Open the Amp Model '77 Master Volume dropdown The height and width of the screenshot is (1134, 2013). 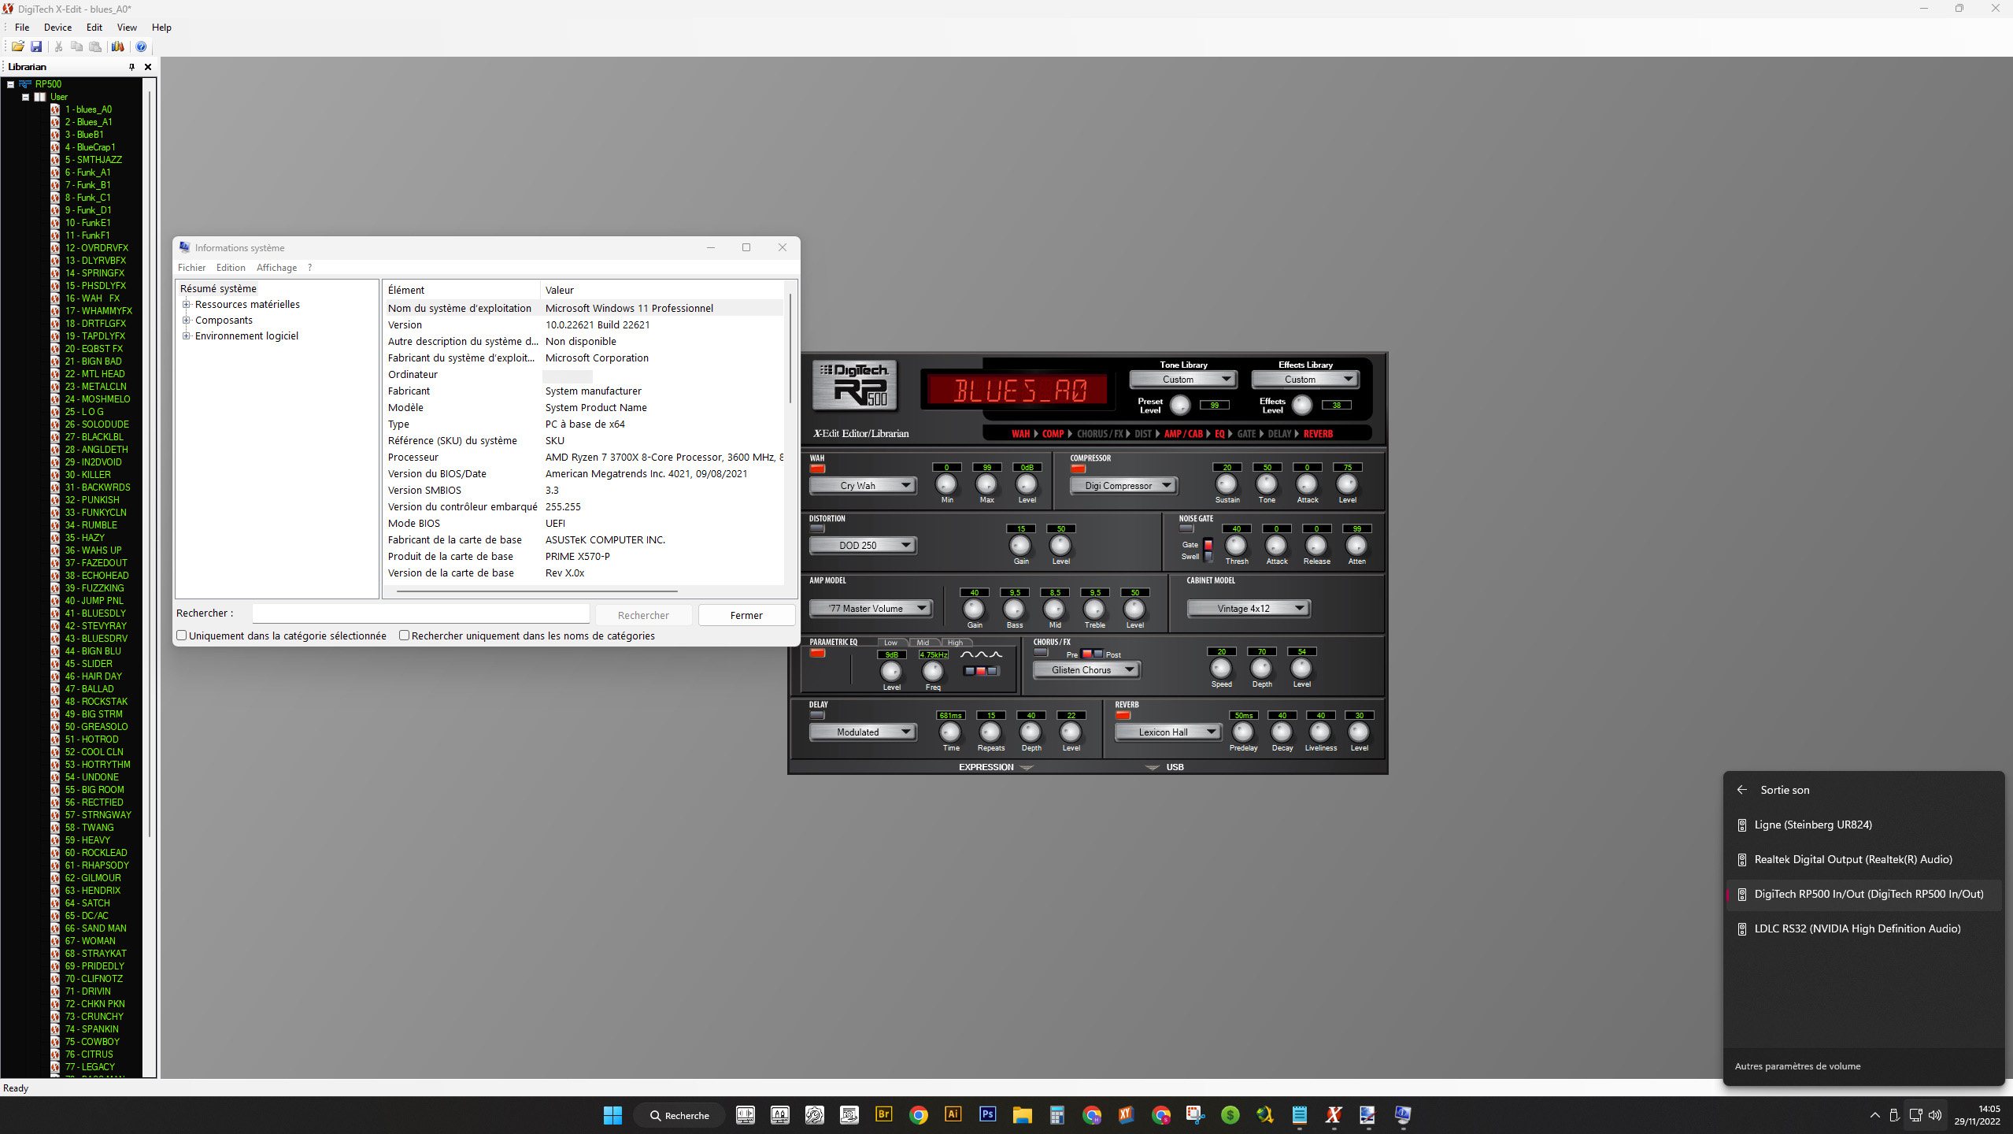click(x=870, y=608)
